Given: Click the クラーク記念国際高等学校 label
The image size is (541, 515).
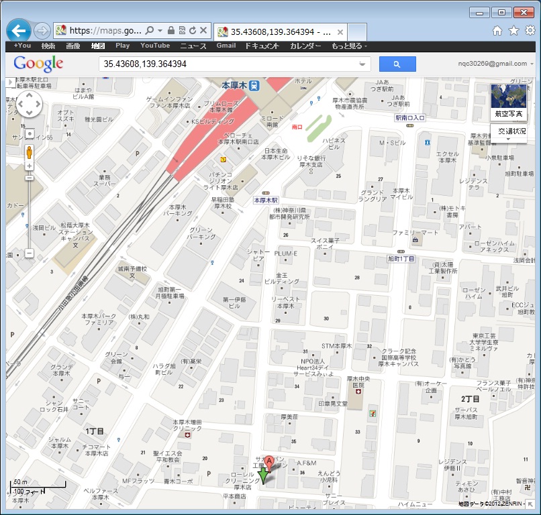Looking at the screenshot, I should pos(398,357).
